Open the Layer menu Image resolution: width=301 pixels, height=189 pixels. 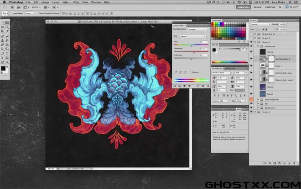56,2
